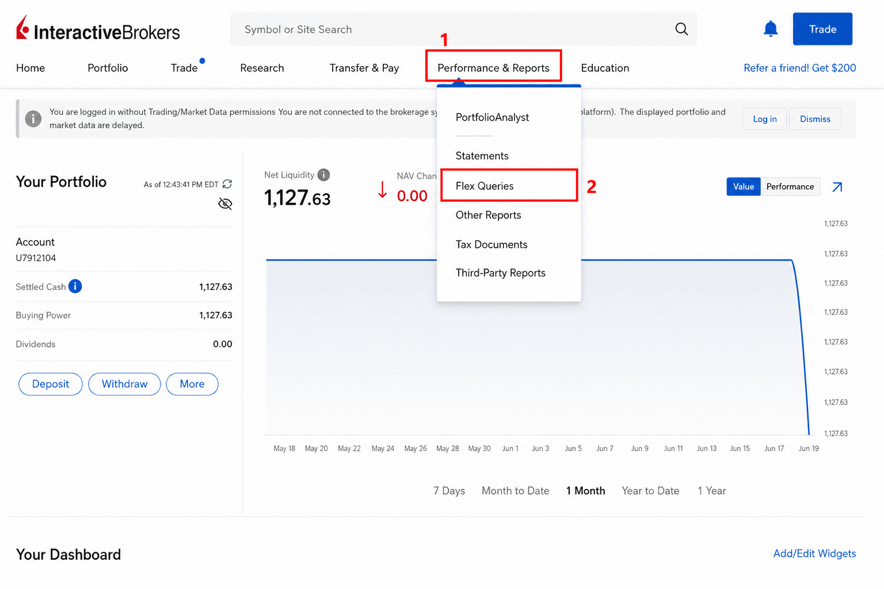Open the Home menu
This screenshot has height=589, width=884.
coord(31,68)
